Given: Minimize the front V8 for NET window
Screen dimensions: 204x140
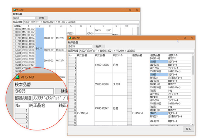Looking at the screenshot, I should point(178,38).
